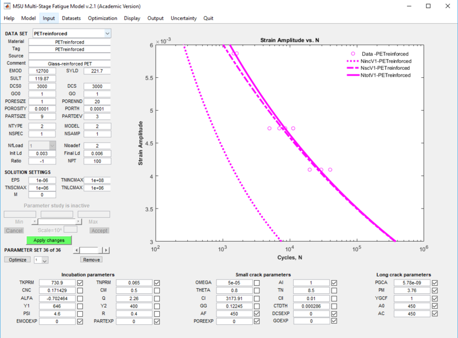
Task: Click the right arrow of the PARAMETER SET slider
Action: (x=106, y=250)
